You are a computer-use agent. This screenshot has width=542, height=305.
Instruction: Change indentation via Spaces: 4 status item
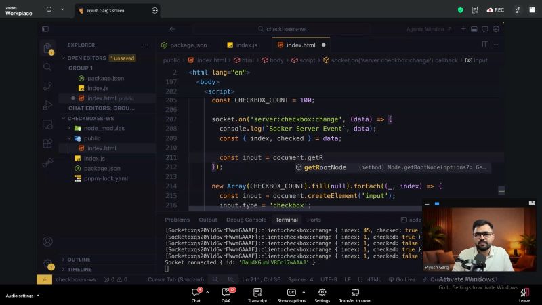(x=300, y=279)
